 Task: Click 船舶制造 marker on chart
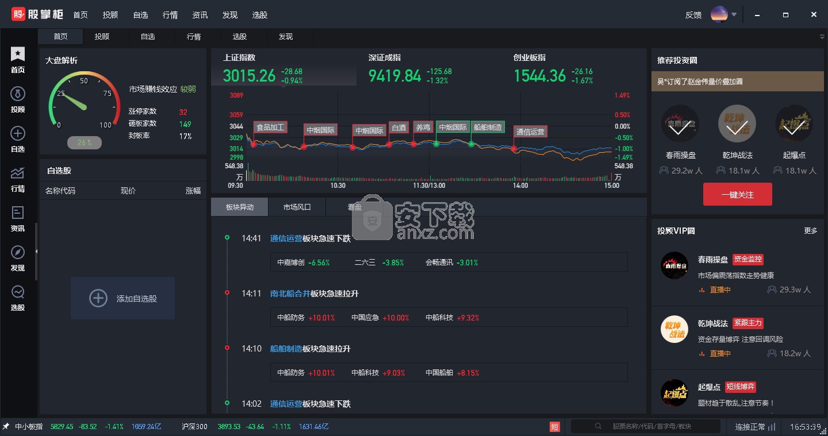tap(487, 128)
